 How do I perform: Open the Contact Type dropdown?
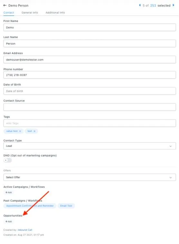89,146
